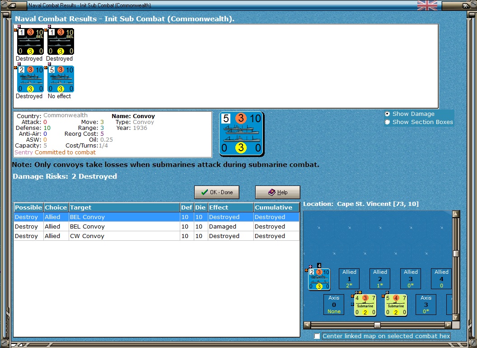Select the CW Convoy row
The height and width of the screenshot is (348, 477).
[157, 236]
